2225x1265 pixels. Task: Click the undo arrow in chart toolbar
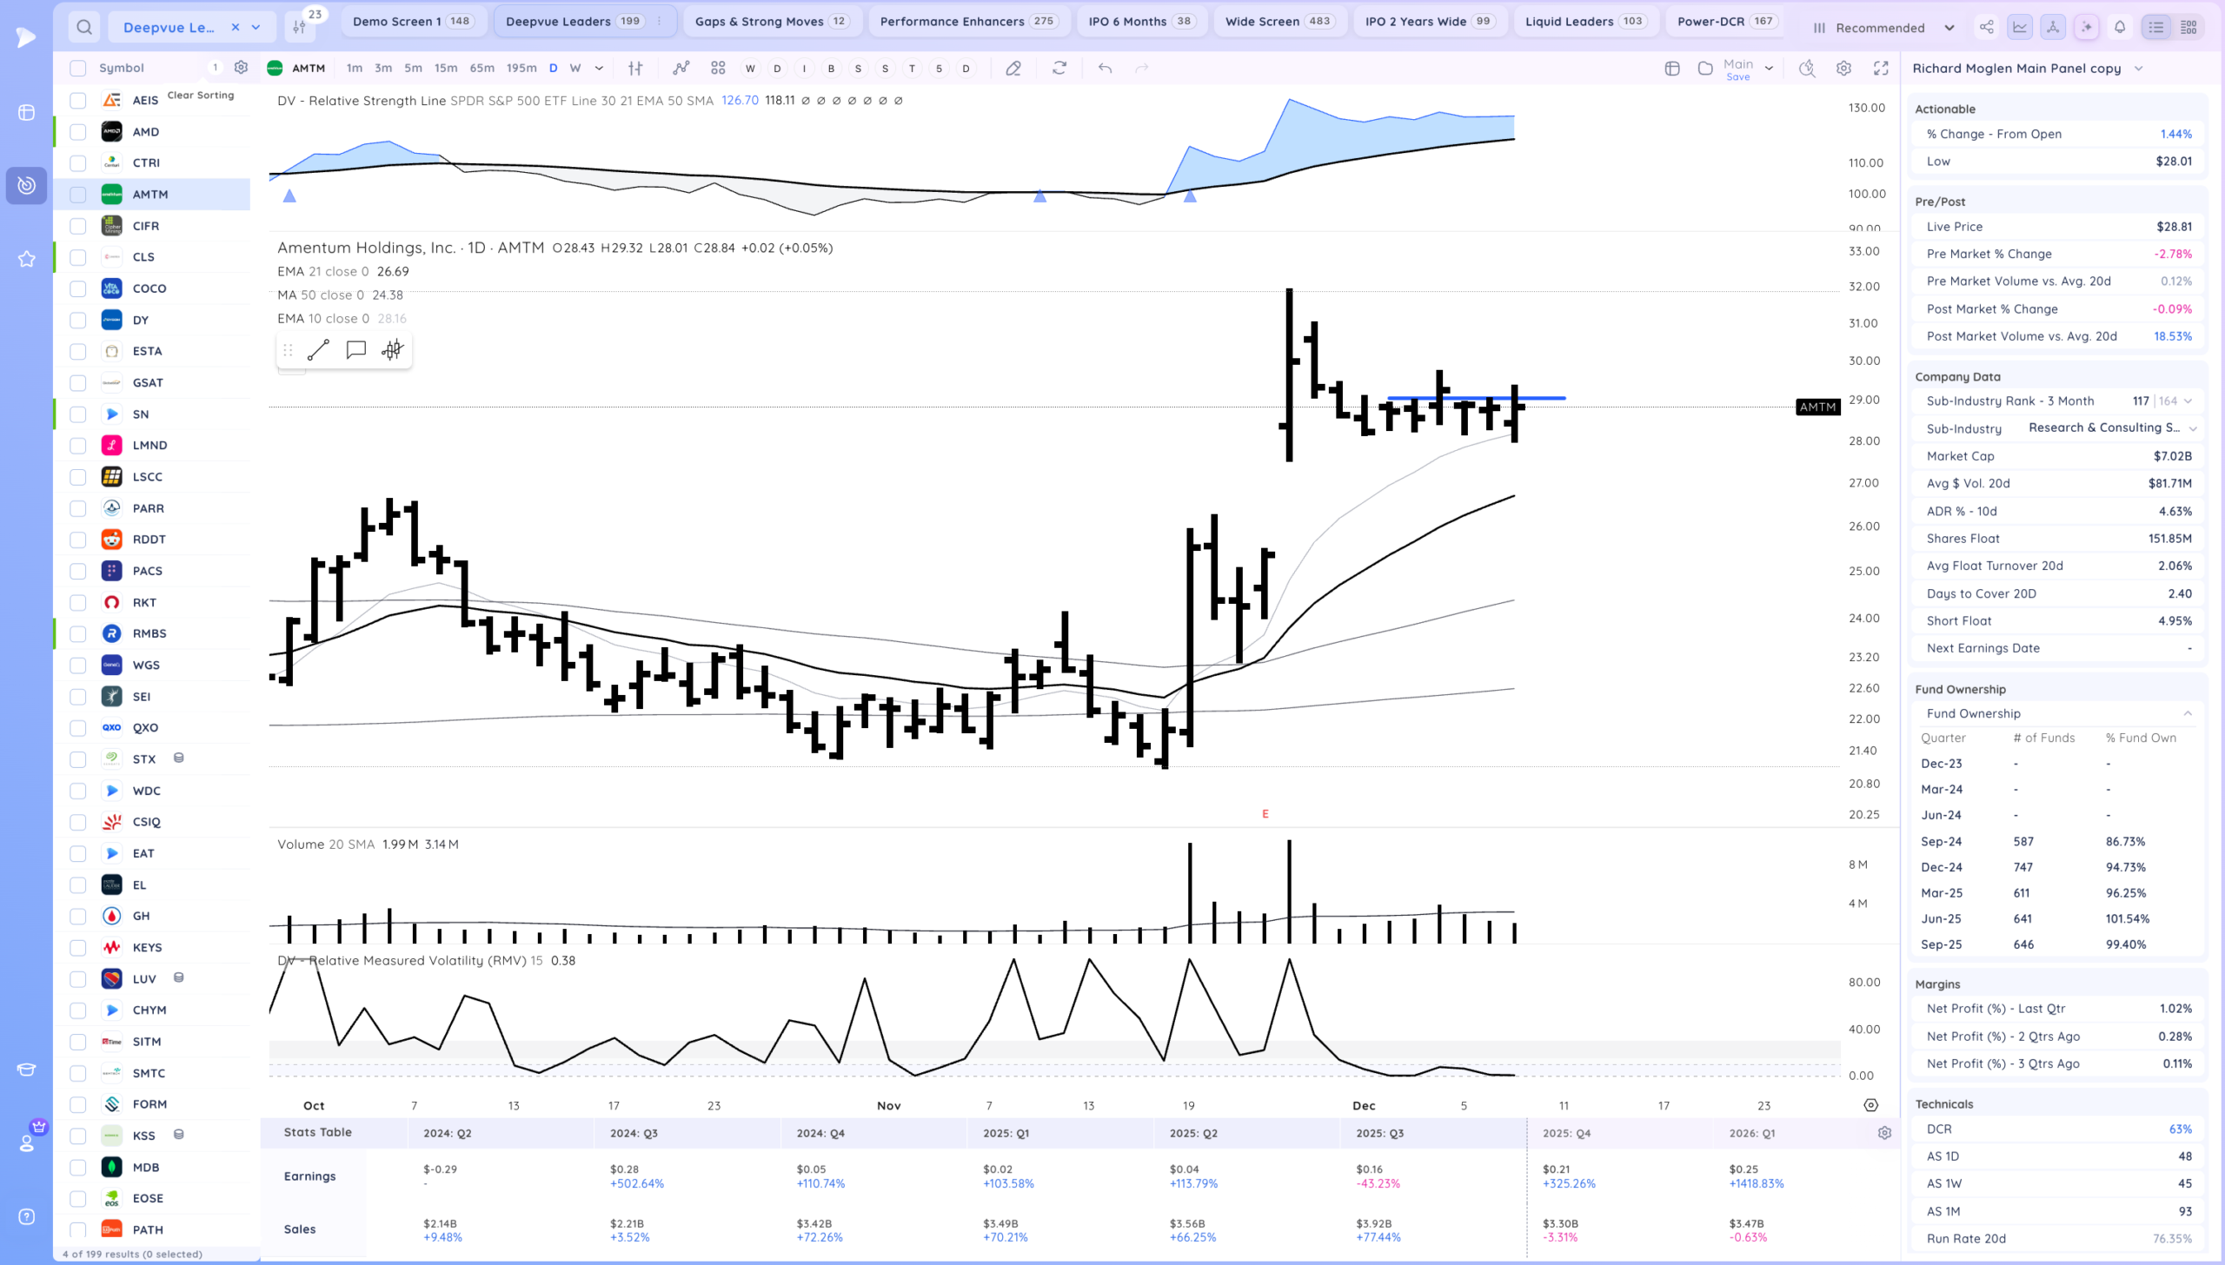click(1105, 68)
